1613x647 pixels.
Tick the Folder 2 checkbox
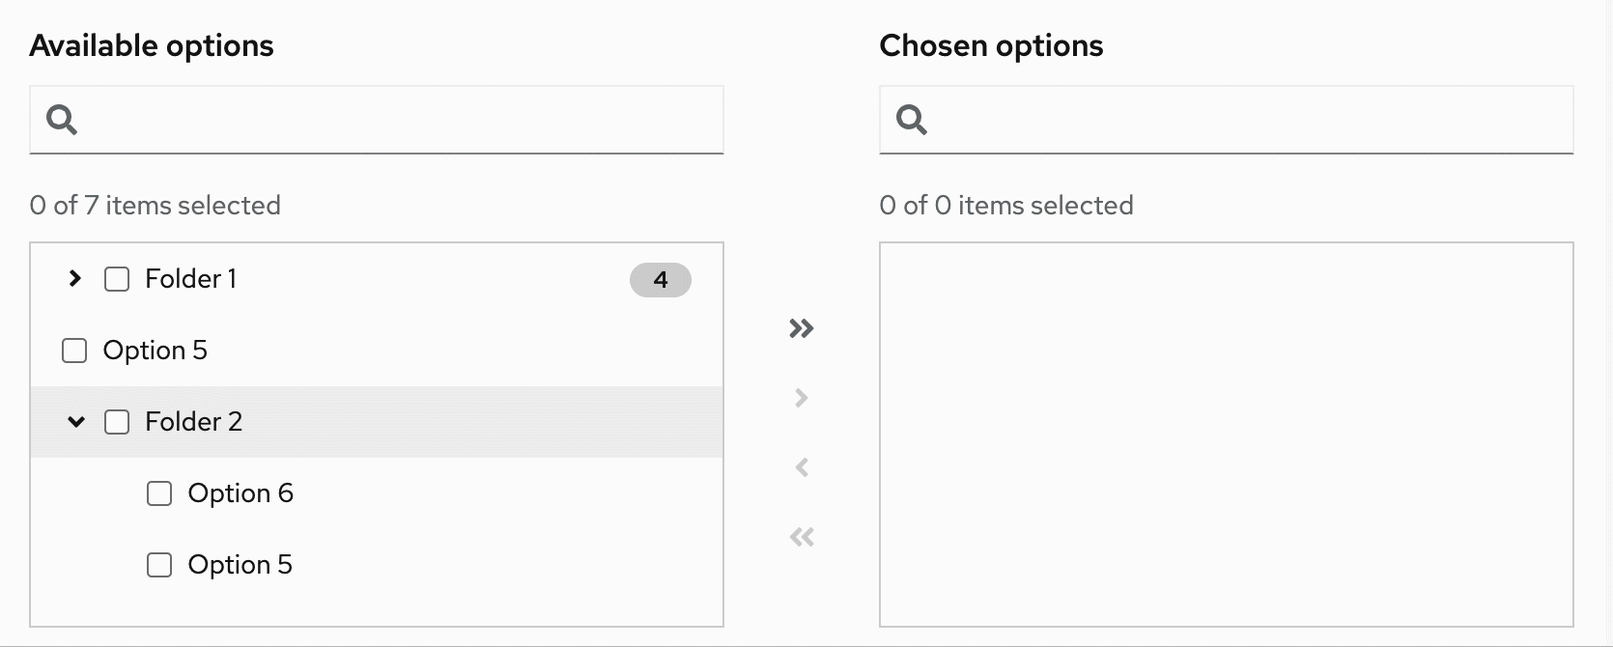coord(117,422)
